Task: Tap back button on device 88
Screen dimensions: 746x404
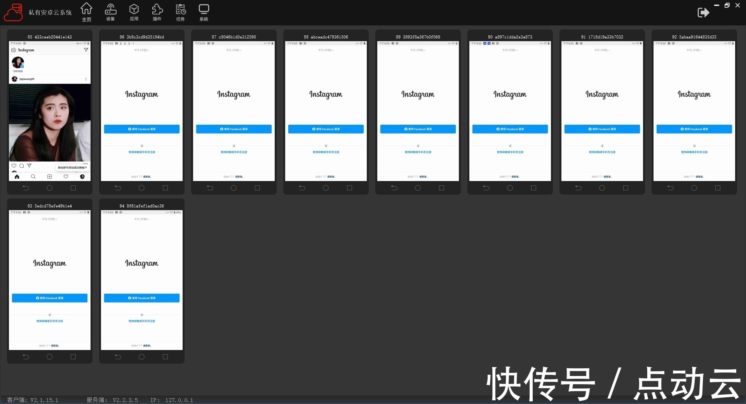Action: pyautogui.click(x=302, y=188)
